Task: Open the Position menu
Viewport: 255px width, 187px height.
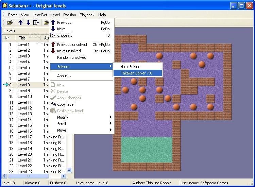Action: (70, 15)
